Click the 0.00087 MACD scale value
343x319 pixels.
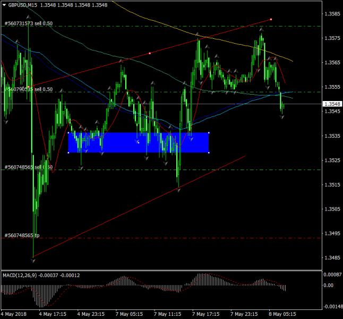[x=332, y=274]
